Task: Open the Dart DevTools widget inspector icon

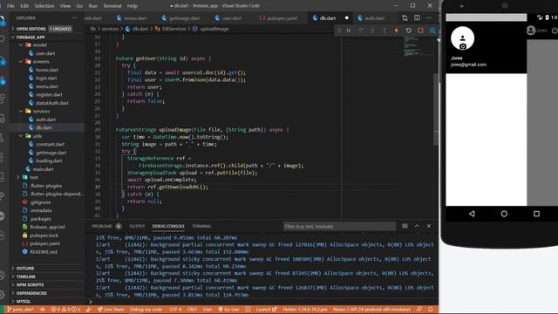Action: click(432, 31)
